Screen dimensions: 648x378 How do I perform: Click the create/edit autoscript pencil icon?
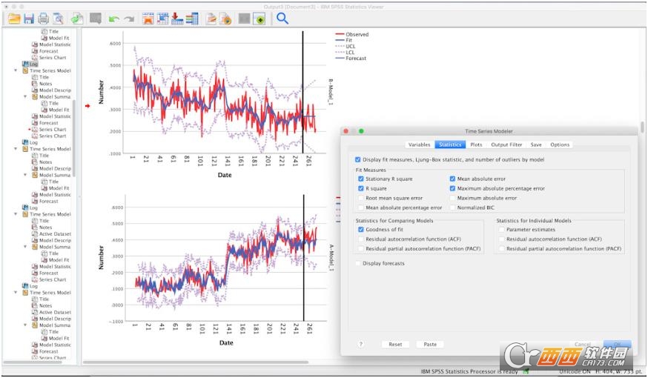tap(211, 19)
